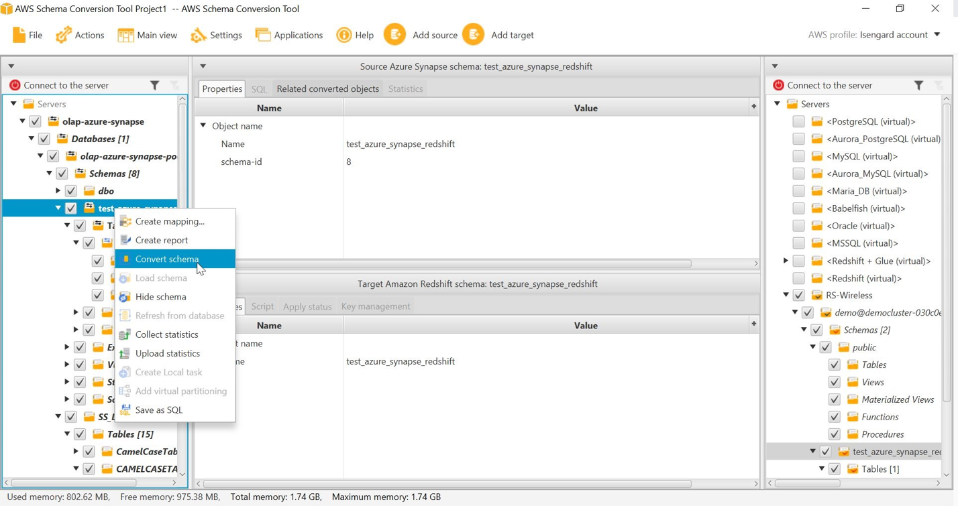The height and width of the screenshot is (506, 958).
Task: Click the Help toolbar icon
Action: (x=343, y=35)
